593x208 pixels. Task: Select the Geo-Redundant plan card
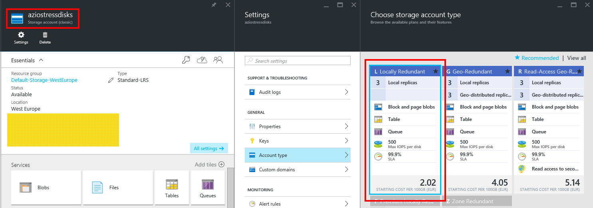coord(477,130)
